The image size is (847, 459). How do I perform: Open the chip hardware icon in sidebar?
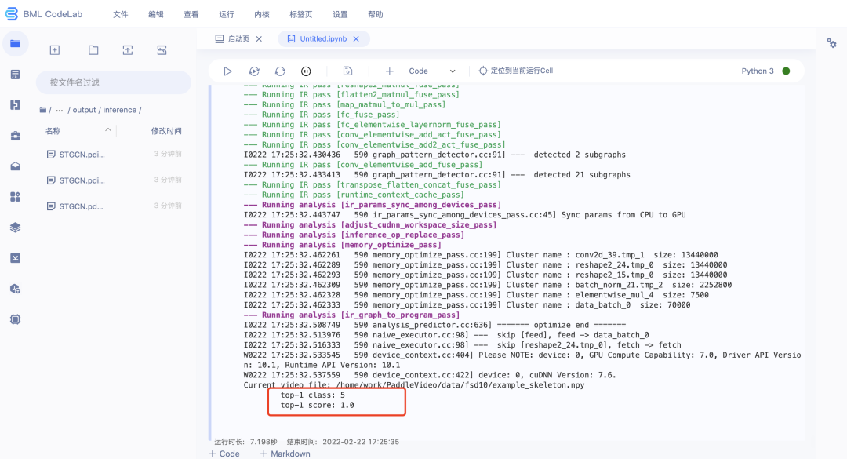pos(15,319)
